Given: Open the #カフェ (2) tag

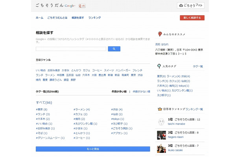Looking at the screenshot, I should tap(80, 114).
